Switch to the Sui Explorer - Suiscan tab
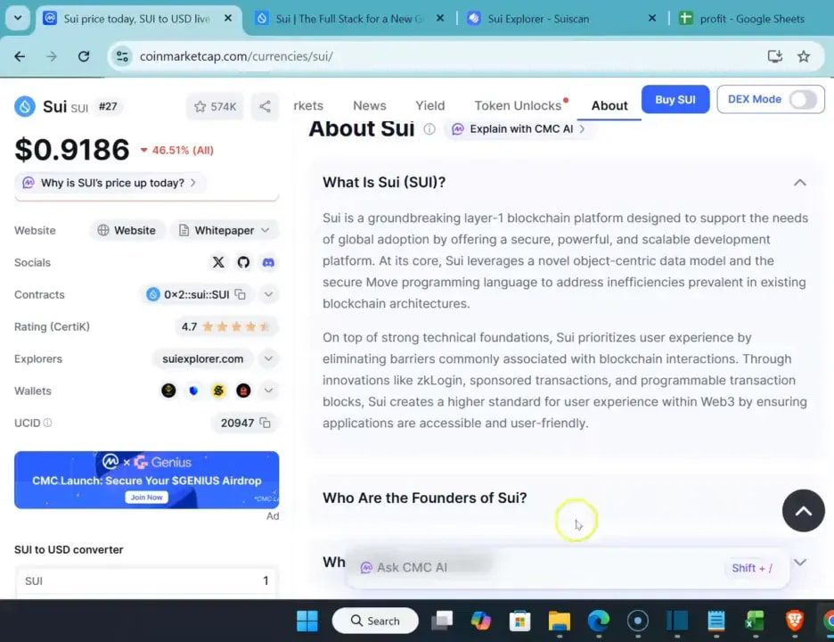 click(561, 19)
